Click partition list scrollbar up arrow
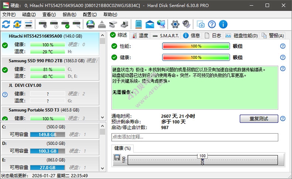 coord(102,126)
